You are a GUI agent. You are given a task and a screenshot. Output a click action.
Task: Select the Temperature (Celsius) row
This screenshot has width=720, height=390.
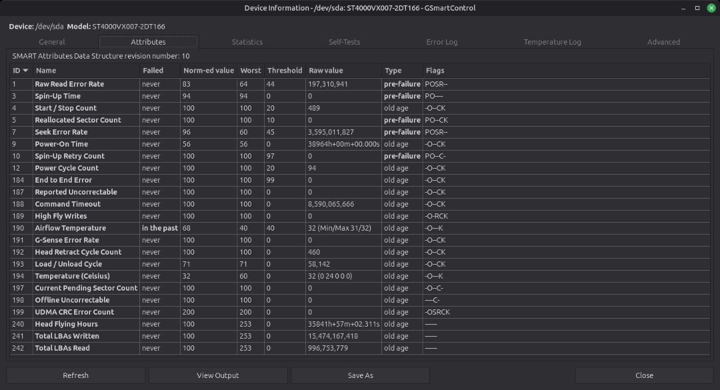click(x=361, y=276)
